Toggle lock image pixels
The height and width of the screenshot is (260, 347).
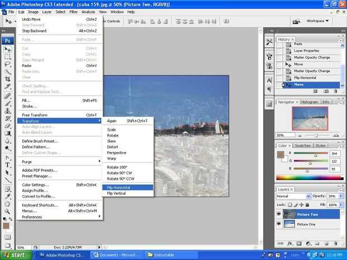296,205
